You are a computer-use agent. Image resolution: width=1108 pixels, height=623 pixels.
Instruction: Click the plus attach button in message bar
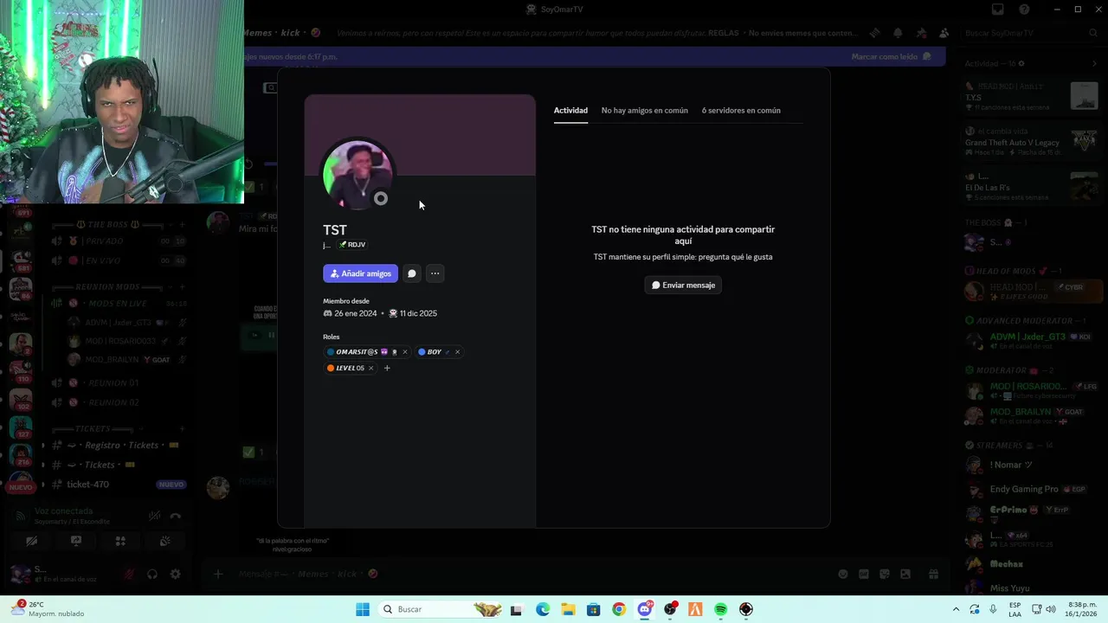point(218,574)
